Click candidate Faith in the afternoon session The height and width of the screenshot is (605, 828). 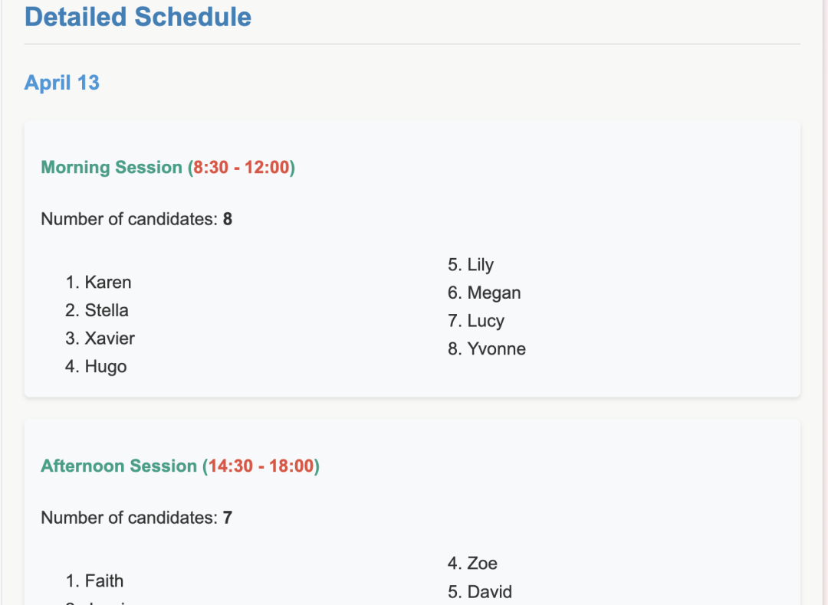click(x=104, y=581)
